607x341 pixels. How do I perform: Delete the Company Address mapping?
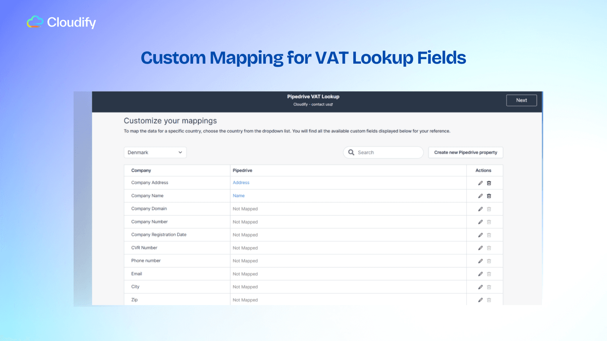(489, 183)
